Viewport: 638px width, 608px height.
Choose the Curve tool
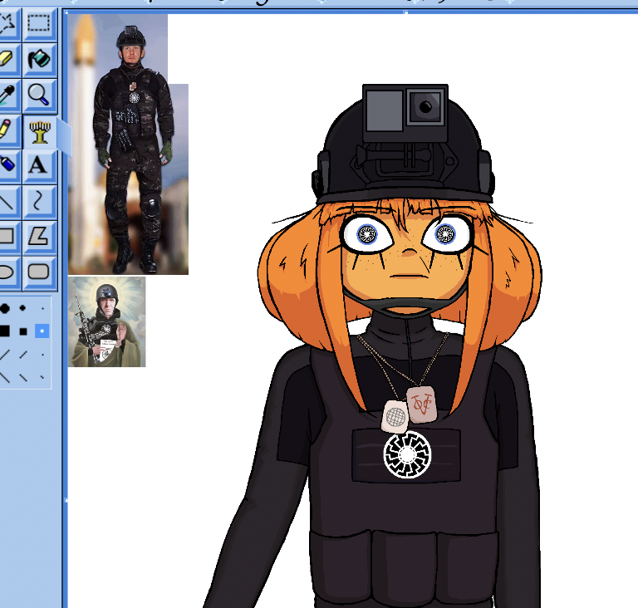(39, 201)
